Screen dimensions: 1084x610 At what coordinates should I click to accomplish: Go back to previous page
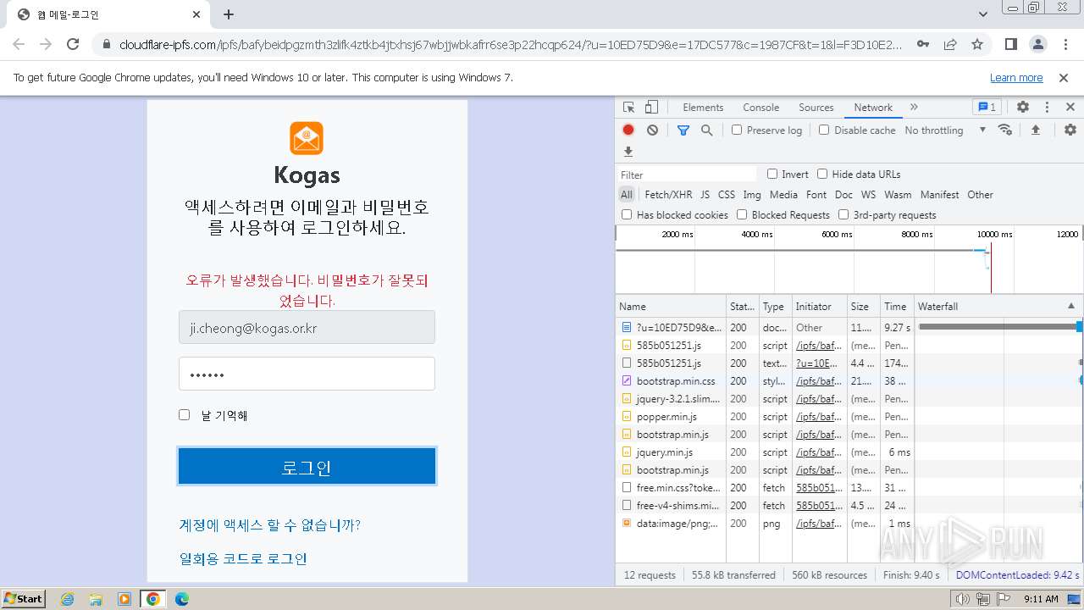[x=19, y=44]
